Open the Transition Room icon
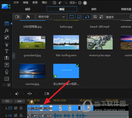The height and width of the screenshot is (118, 132). (x=7, y=58)
